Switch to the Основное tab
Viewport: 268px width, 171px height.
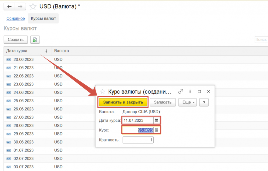point(16,19)
